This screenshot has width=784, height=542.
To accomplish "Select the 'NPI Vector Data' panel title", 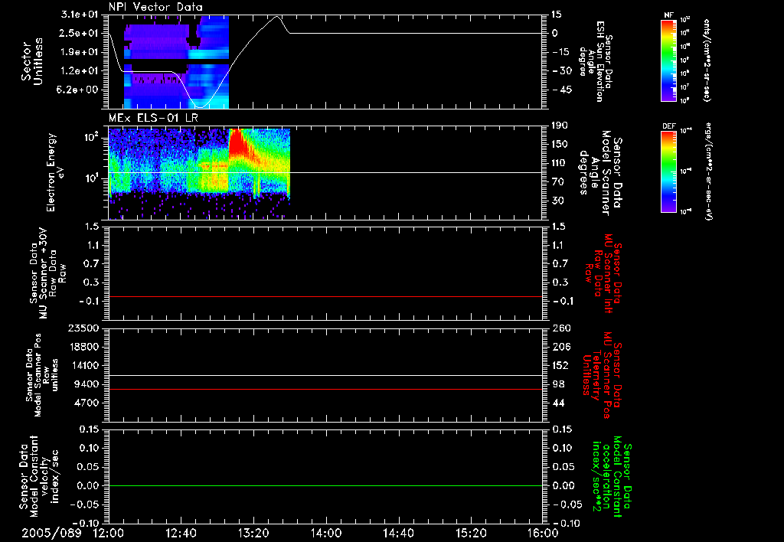I will 155,7.
